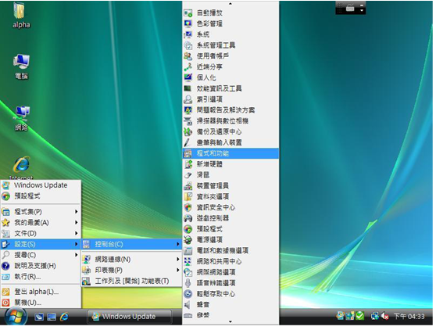
Task: Open 鍵盤 keyboard settings
Action: 231,315
